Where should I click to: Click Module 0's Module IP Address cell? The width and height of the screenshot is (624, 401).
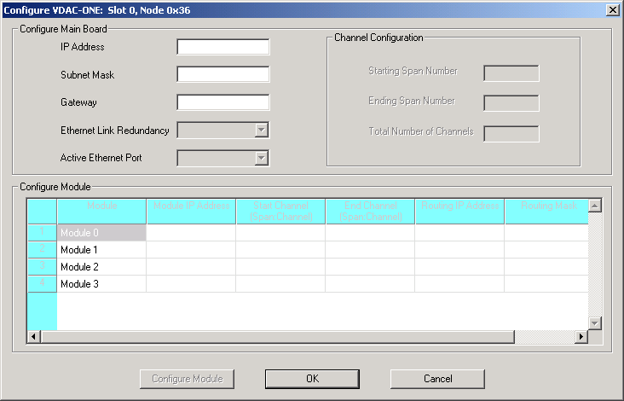tap(191, 233)
